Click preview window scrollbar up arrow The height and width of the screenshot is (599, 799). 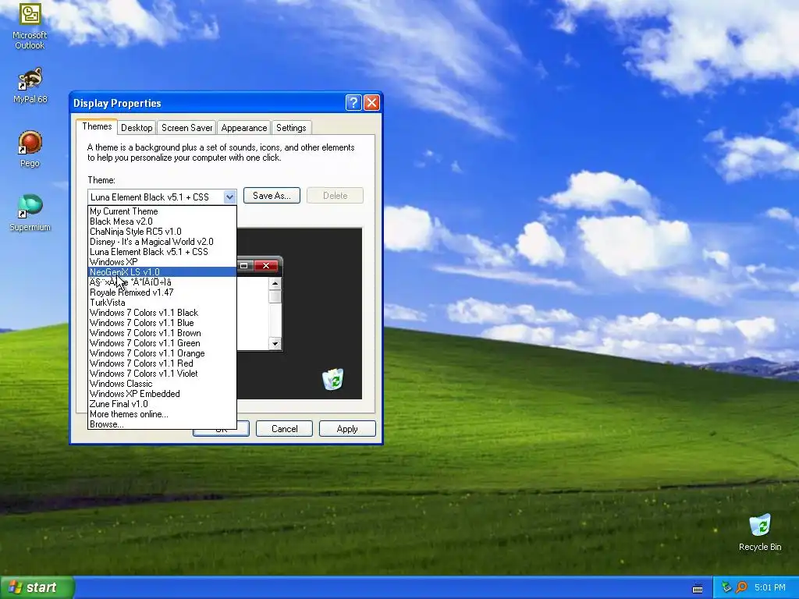pyautogui.click(x=275, y=284)
